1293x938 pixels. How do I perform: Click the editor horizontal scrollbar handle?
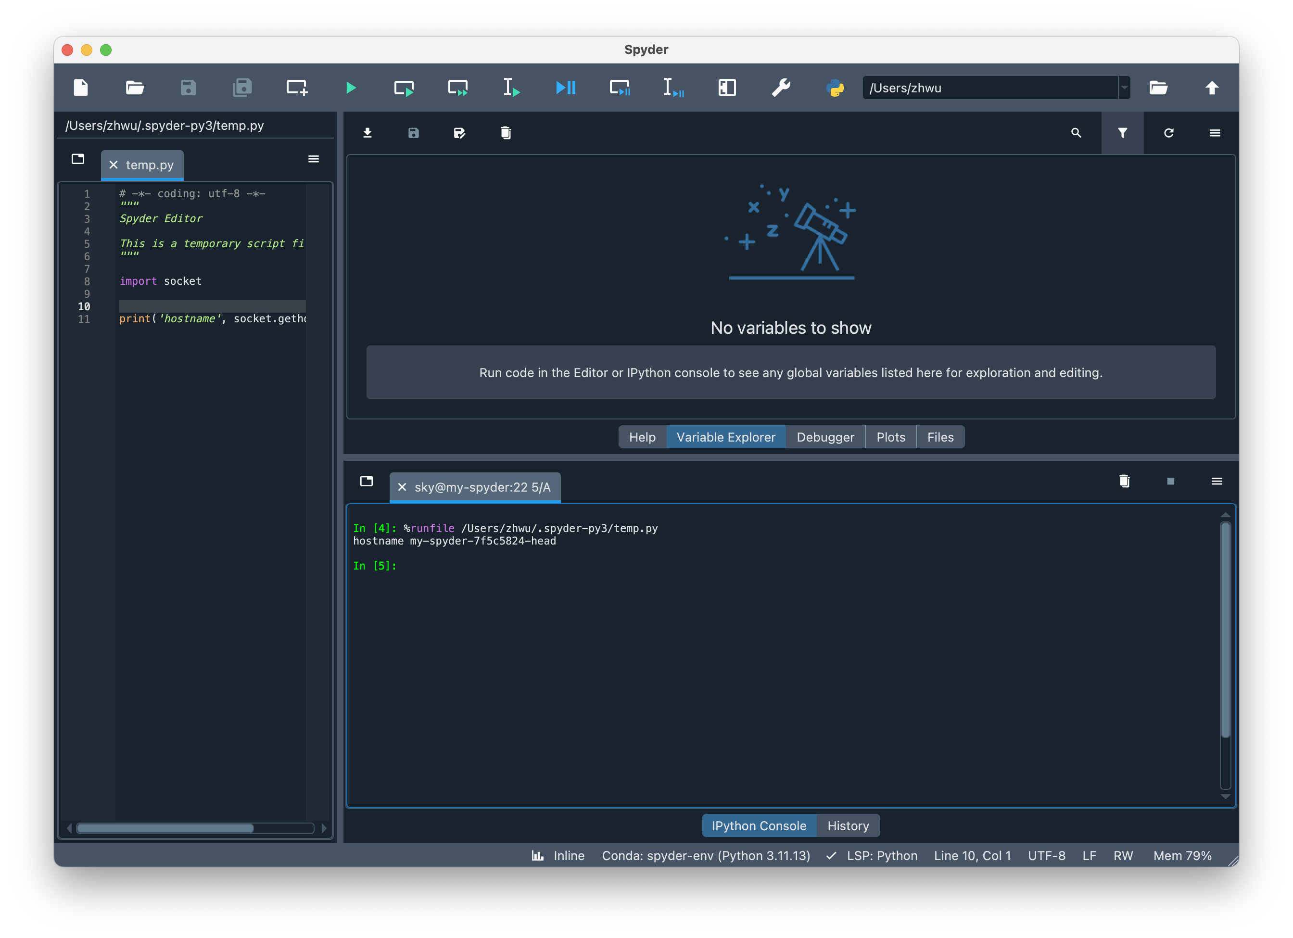coord(165,828)
